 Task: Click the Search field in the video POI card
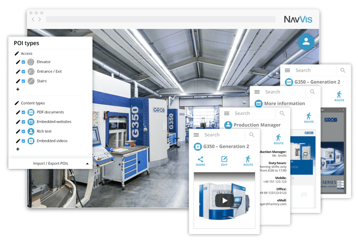224,135
